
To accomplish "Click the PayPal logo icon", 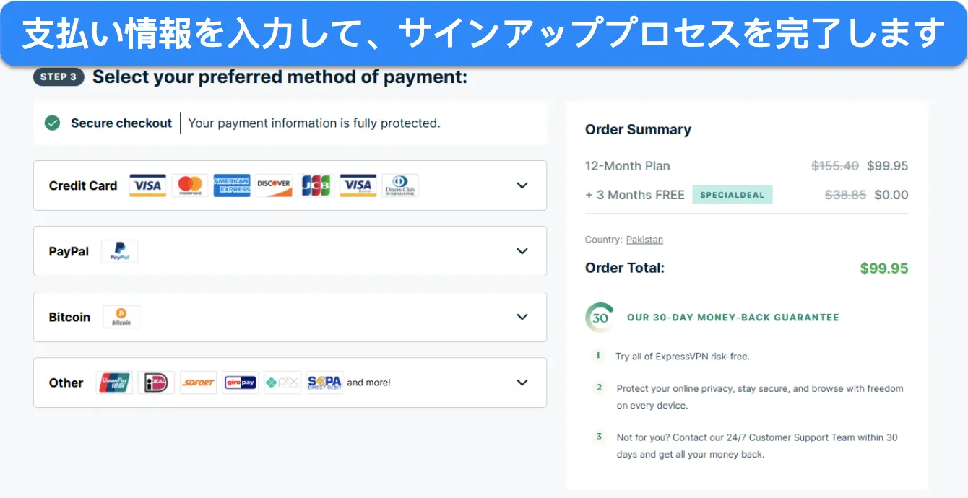I will click(119, 251).
